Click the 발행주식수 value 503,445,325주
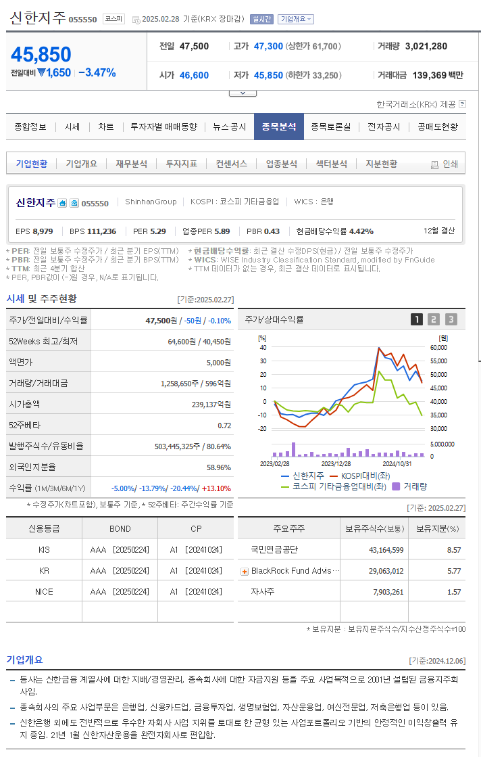Image resolution: width=481 pixels, height=757 pixels. [x=178, y=446]
